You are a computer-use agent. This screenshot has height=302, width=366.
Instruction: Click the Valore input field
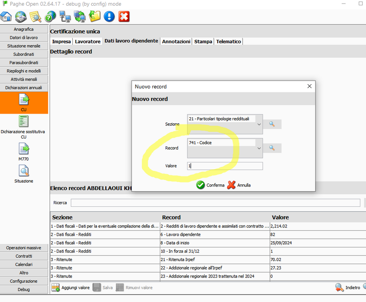(225, 166)
